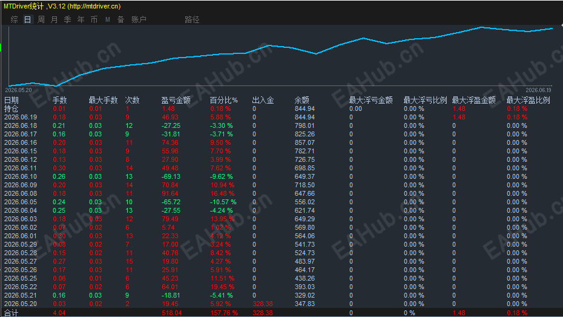The width and height of the screenshot is (563, 317).
Task: Open the 备 tab
Action: pyautogui.click(x=120, y=19)
